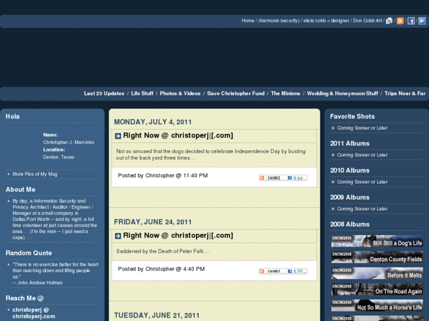Click the Tuesday, June 21, 2011 date heading
The height and width of the screenshot is (321, 429).
[x=156, y=315]
